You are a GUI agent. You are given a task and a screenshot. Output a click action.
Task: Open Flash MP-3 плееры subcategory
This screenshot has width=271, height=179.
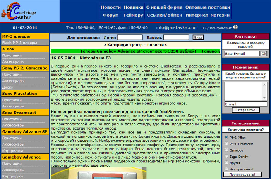coord(25,43)
